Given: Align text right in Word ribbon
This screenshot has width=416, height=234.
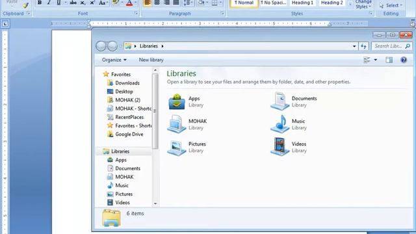Looking at the screenshot, I should click(x=166, y=3).
